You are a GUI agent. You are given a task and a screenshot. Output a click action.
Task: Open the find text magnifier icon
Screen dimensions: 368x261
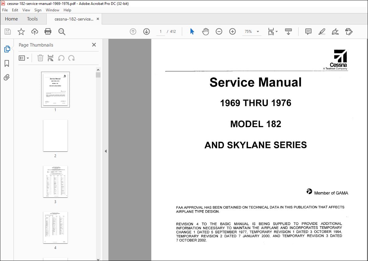62,32
